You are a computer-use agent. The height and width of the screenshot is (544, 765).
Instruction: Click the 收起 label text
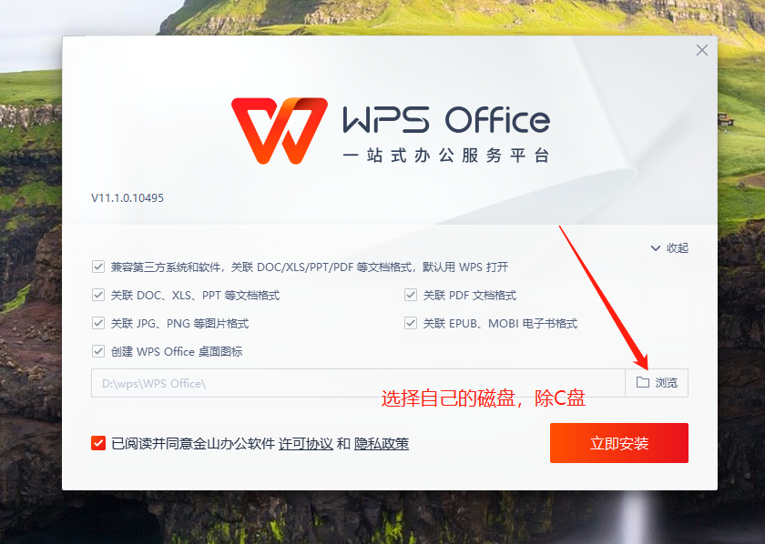[x=678, y=248]
